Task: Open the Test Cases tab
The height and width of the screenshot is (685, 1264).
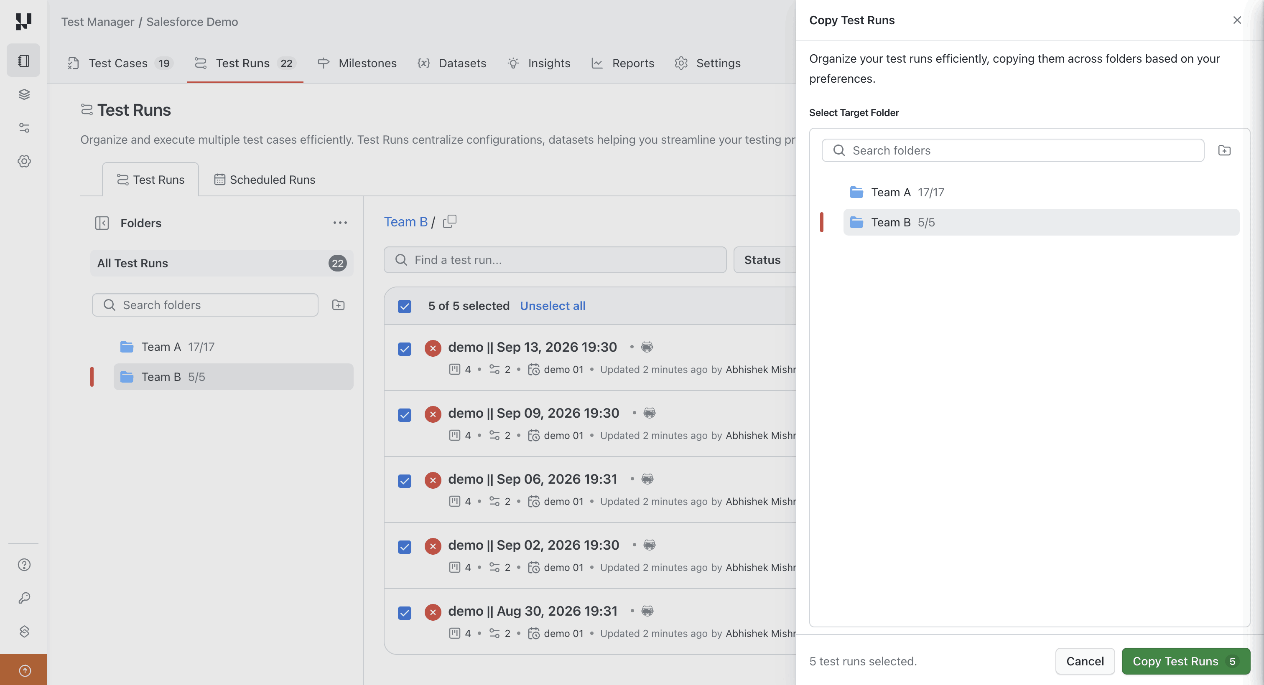Action: [120, 63]
